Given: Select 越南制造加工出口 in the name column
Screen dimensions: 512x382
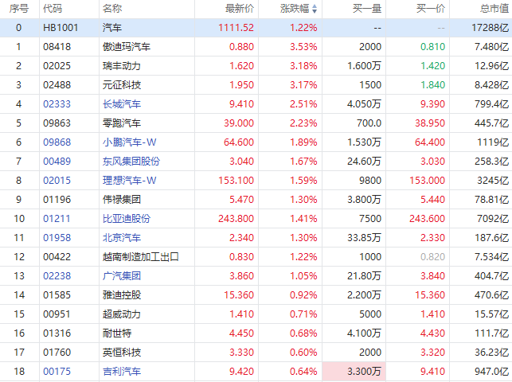Looking at the screenshot, I should 141,257.
